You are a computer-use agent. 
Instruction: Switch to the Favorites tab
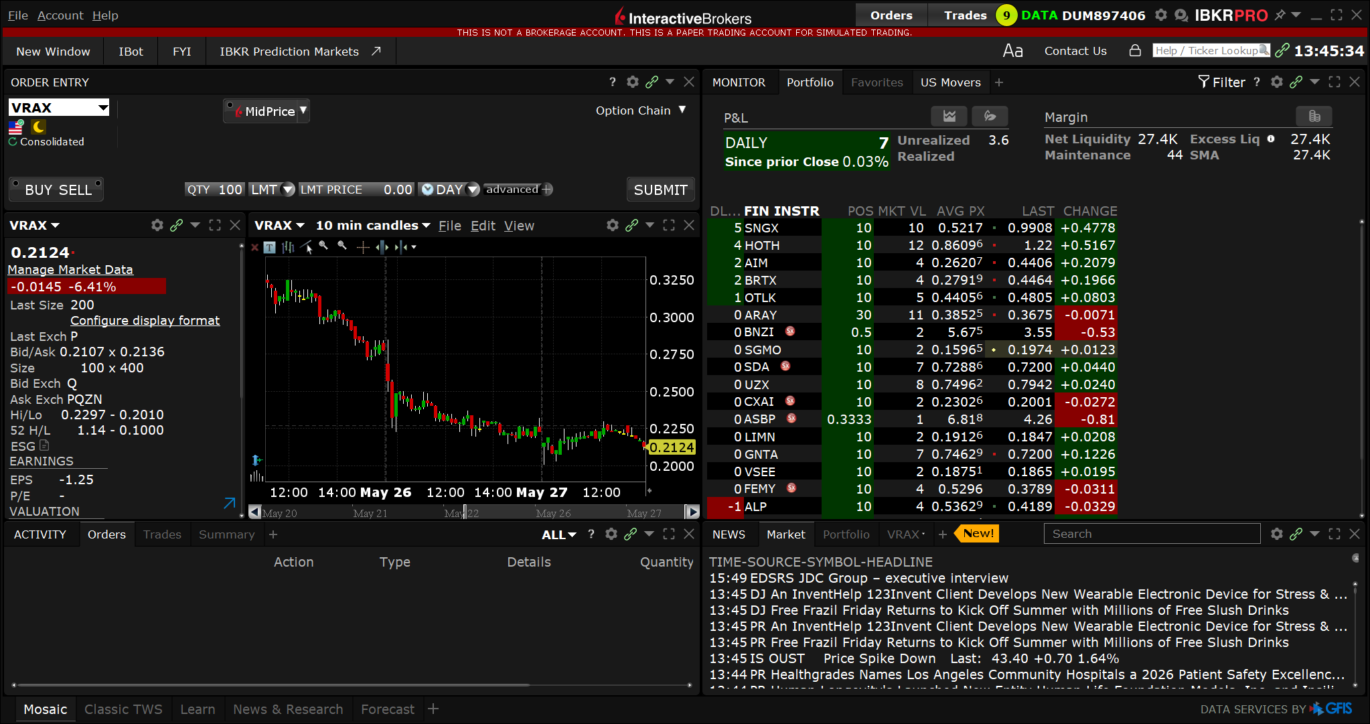[877, 82]
